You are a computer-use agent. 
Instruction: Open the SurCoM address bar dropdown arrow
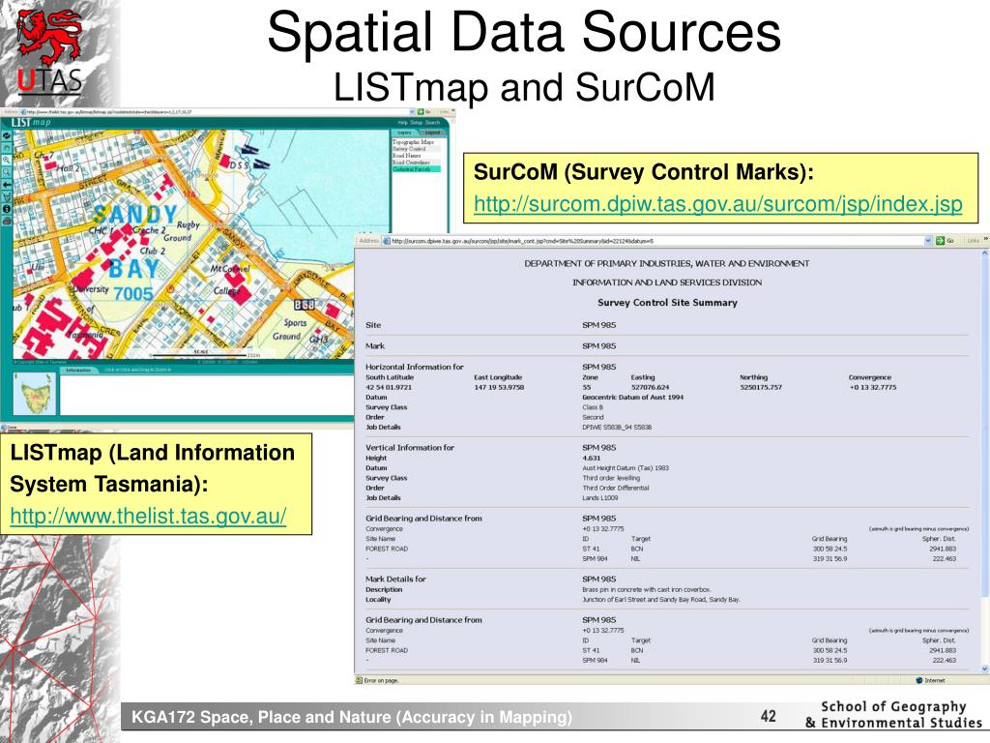click(x=928, y=241)
